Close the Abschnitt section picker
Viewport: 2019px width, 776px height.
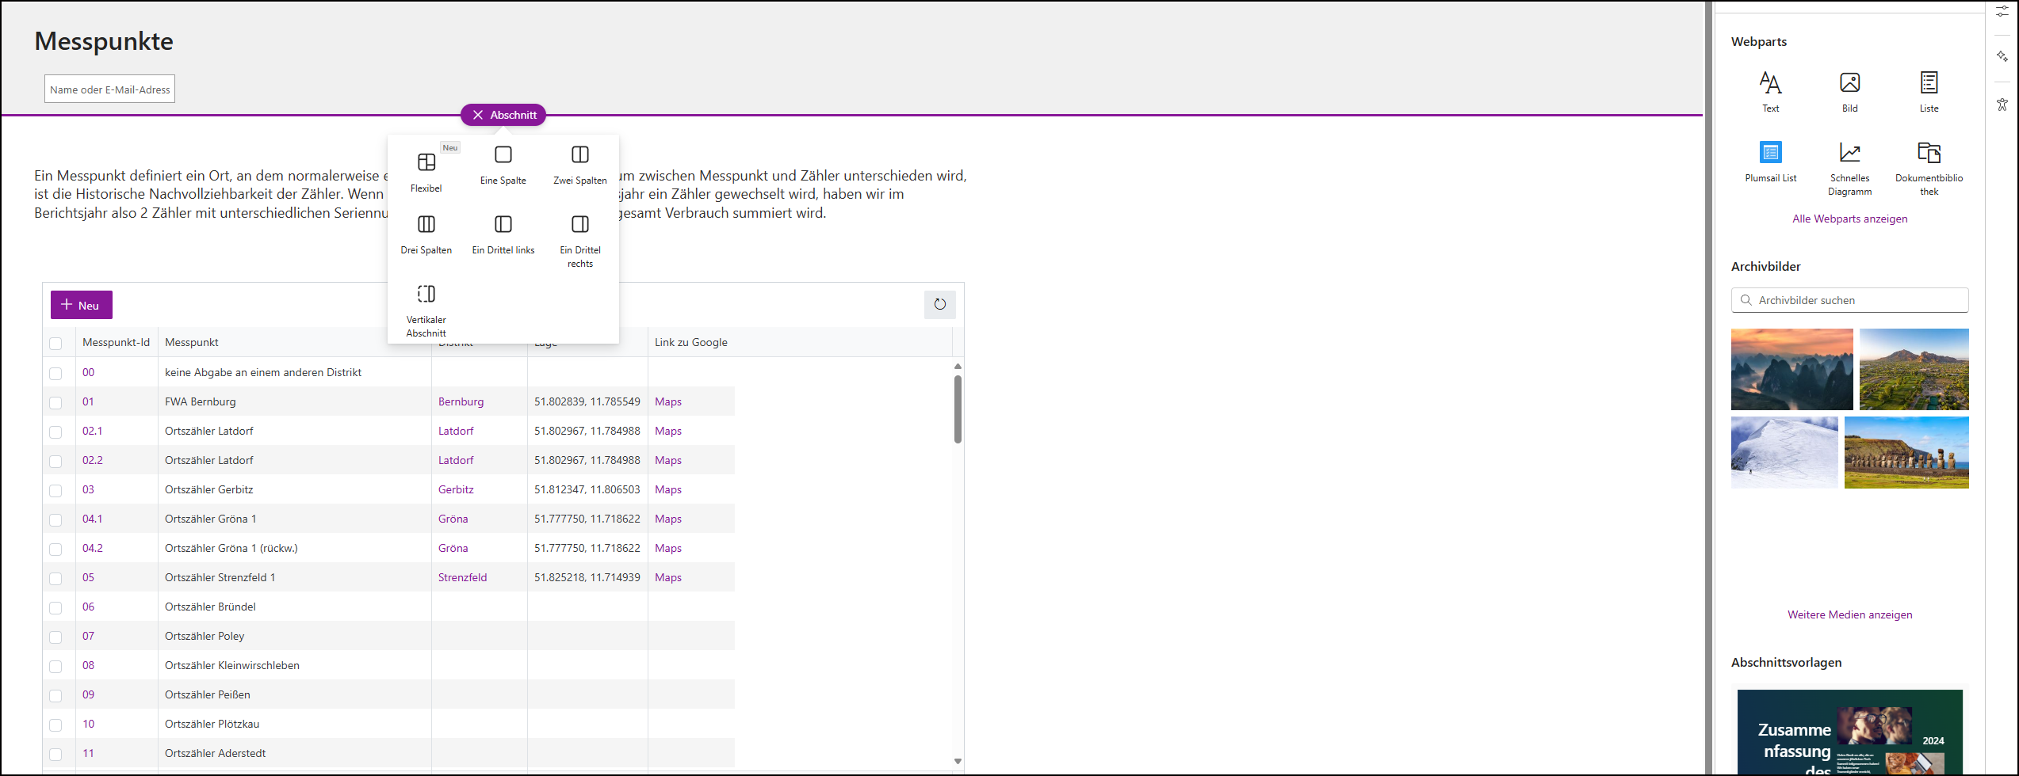[x=478, y=115]
